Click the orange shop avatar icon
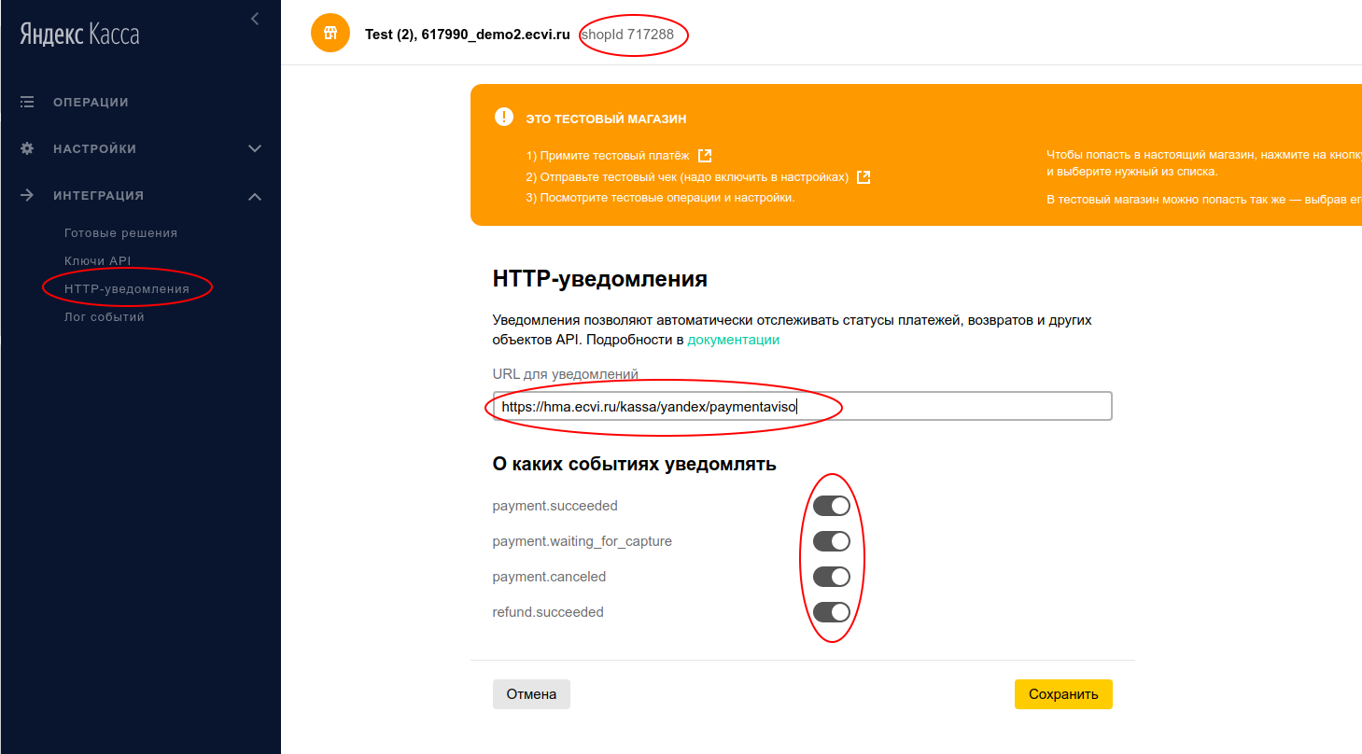 coord(330,34)
